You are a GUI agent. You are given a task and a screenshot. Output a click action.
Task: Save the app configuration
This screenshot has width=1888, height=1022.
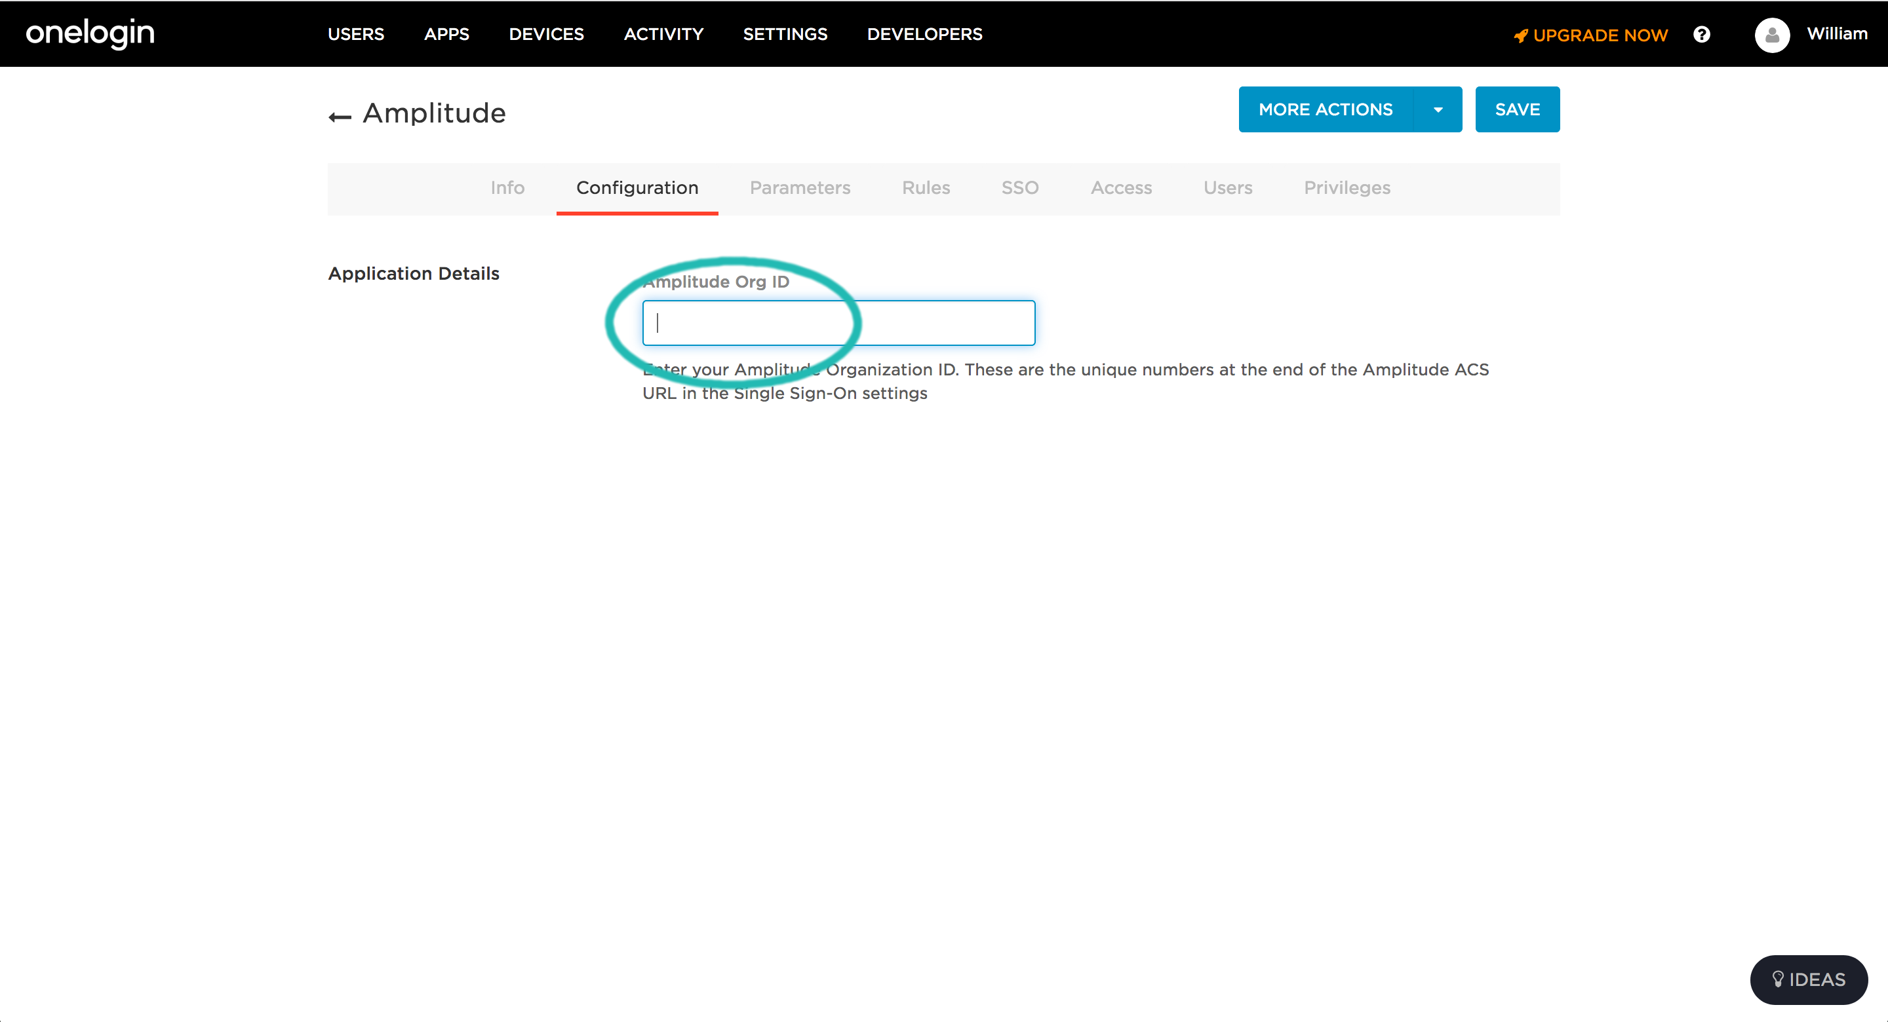1517,110
